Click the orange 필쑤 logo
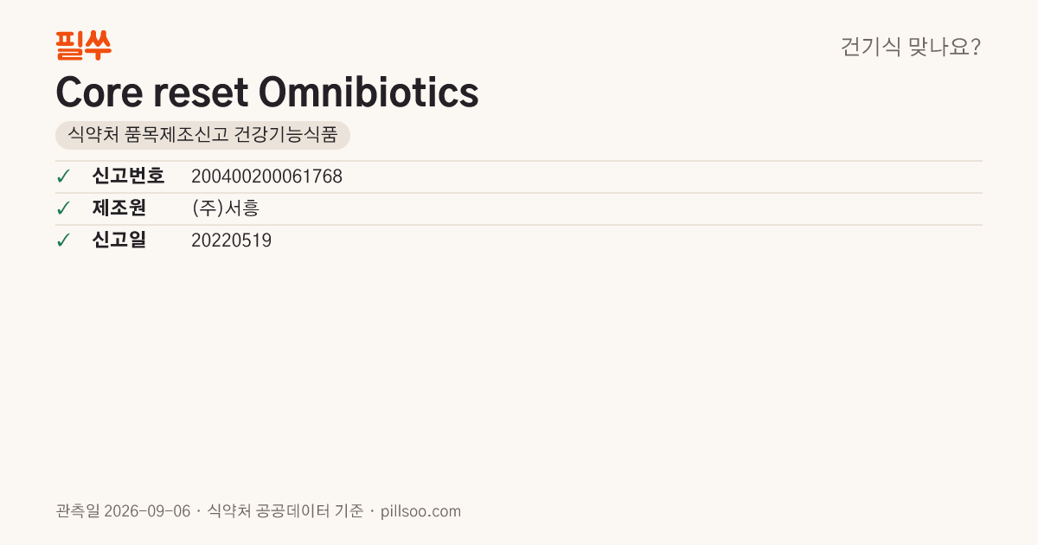1038x545 pixels. click(x=83, y=45)
